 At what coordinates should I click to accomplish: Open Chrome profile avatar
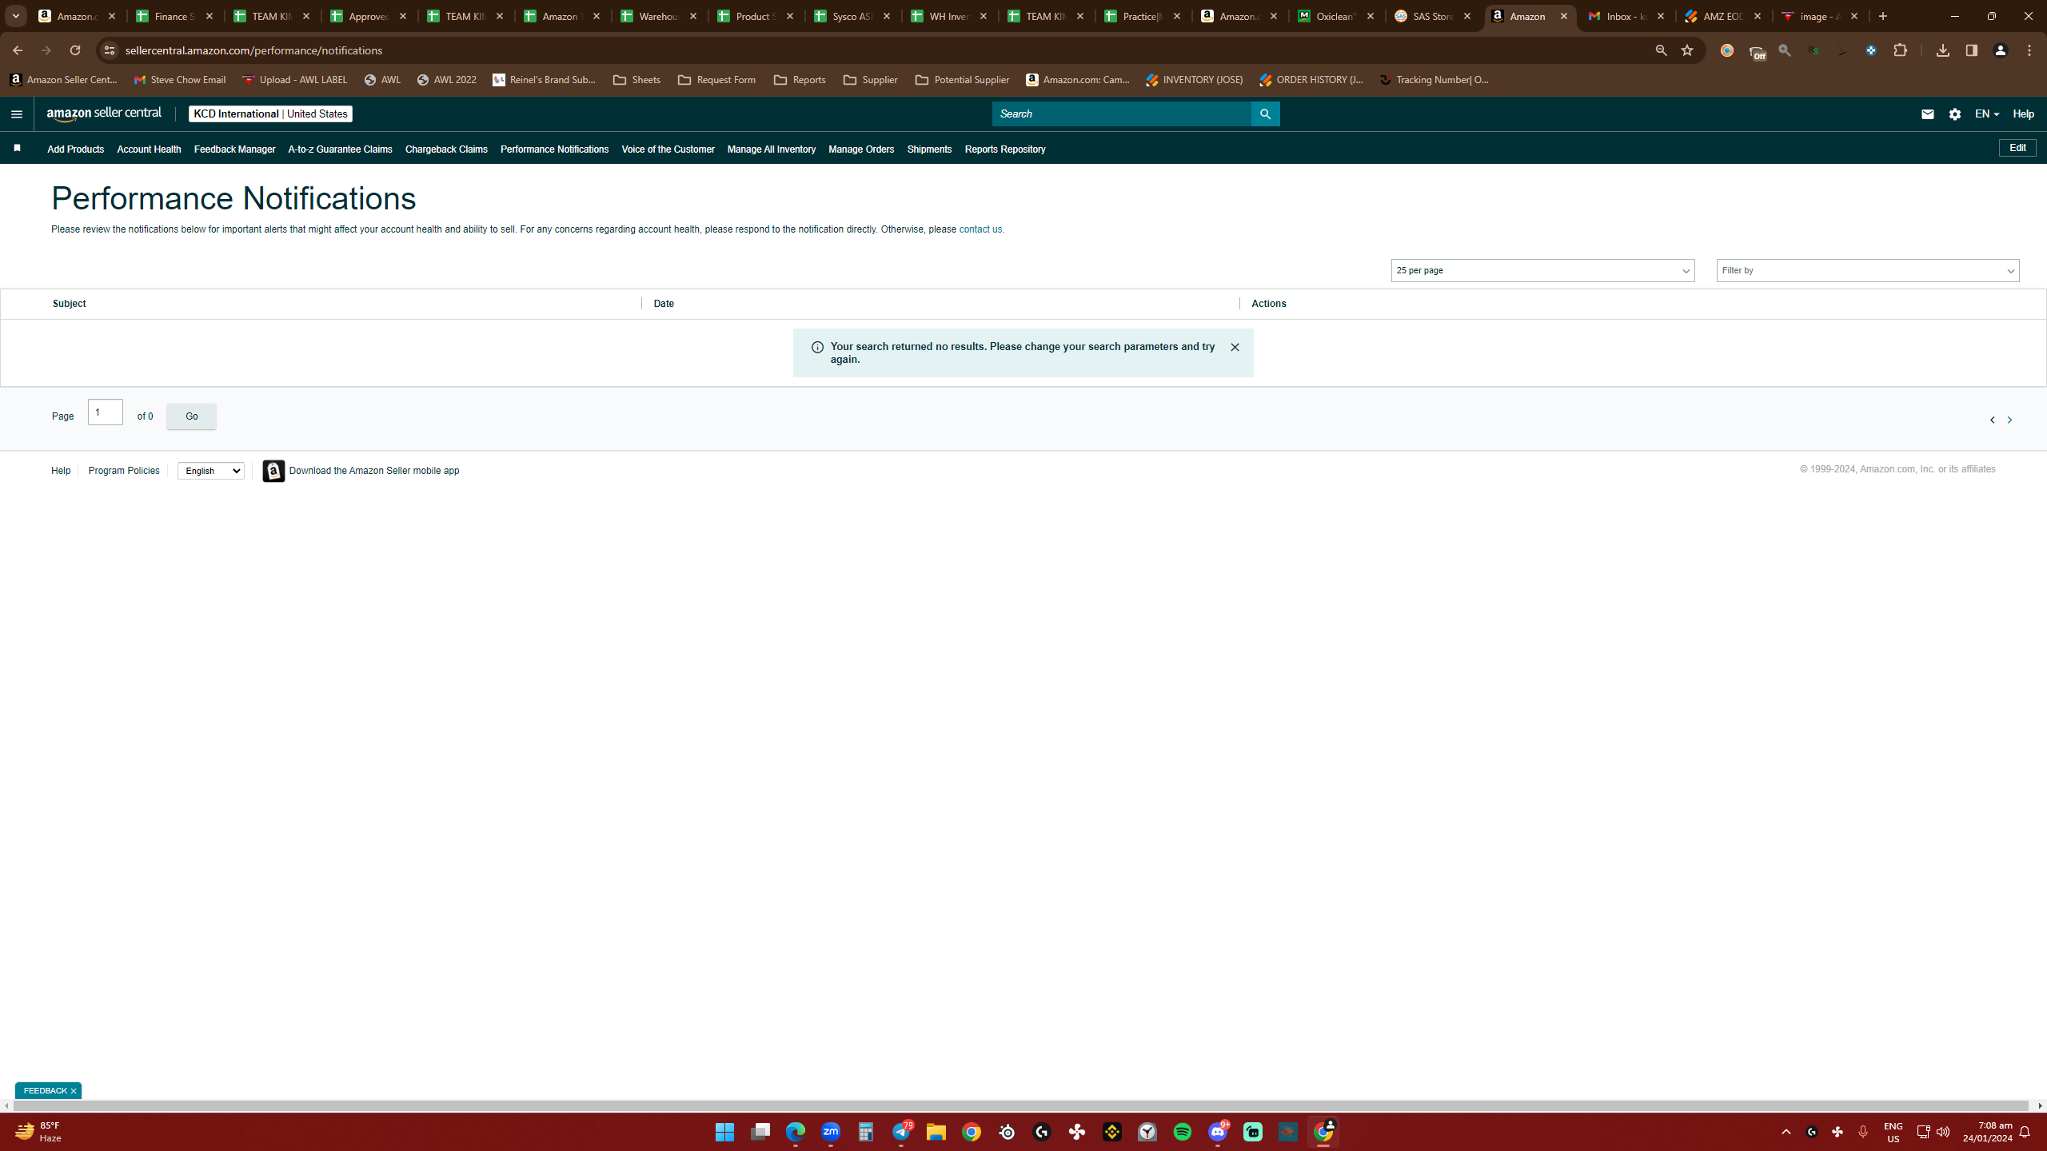2001,50
